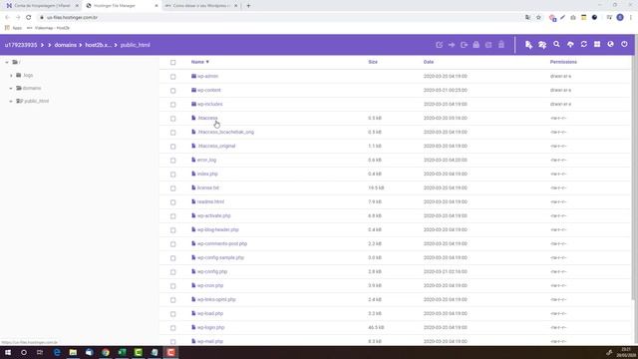Switch to the first browser tab
This screenshot has height=359, width=638.
pyautogui.click(x=42, y=6)
